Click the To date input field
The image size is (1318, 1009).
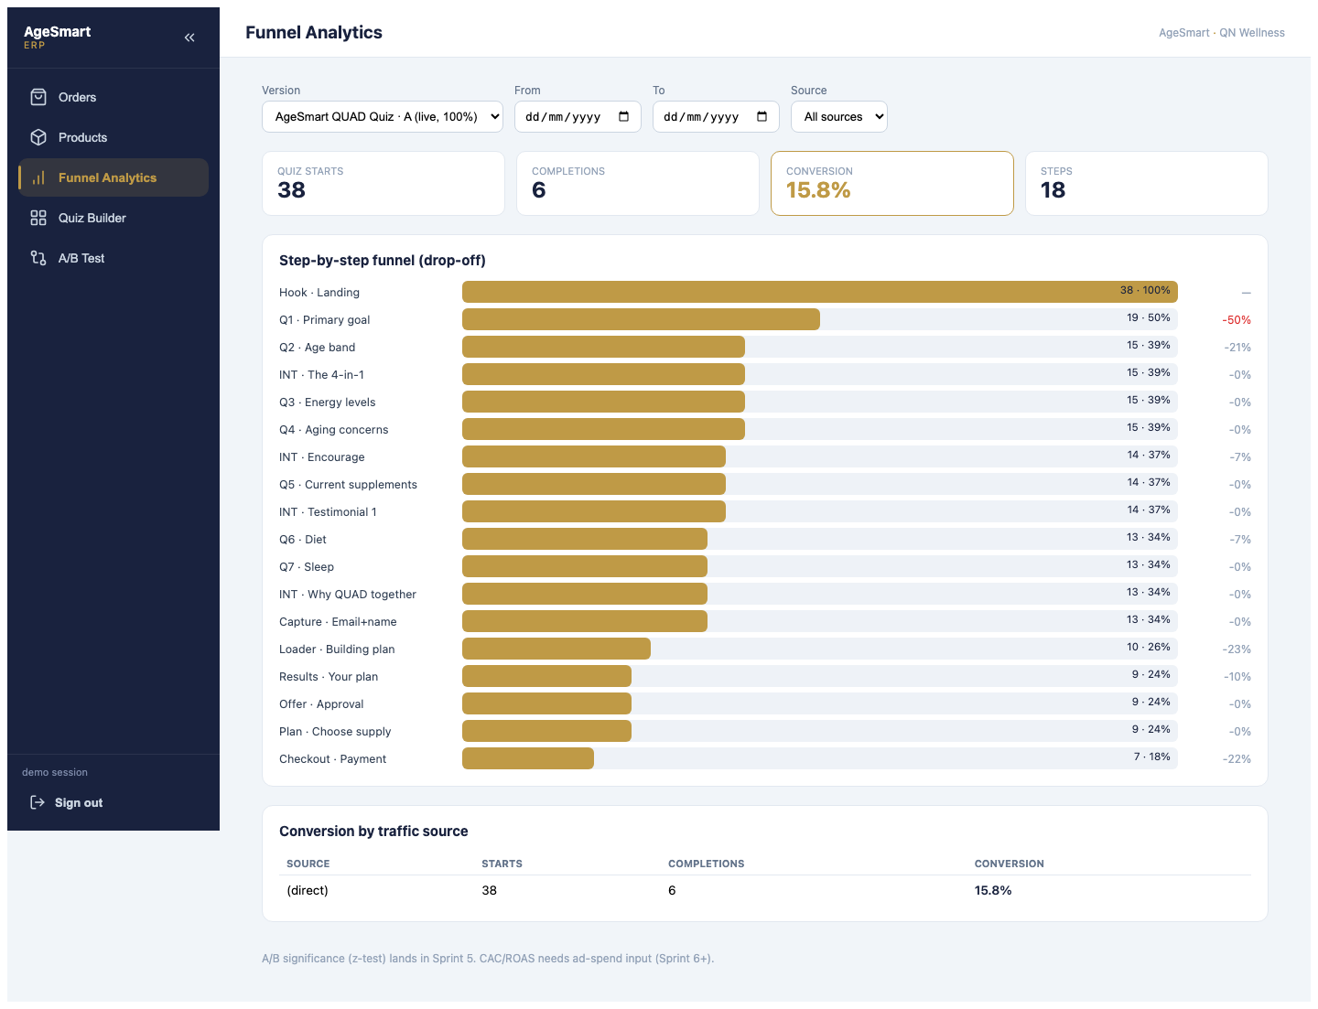pyautogui.click(x=716, y=116)
